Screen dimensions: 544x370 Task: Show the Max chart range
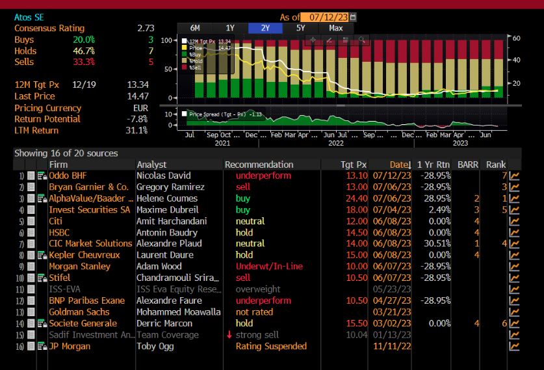[x=336, y=28]
